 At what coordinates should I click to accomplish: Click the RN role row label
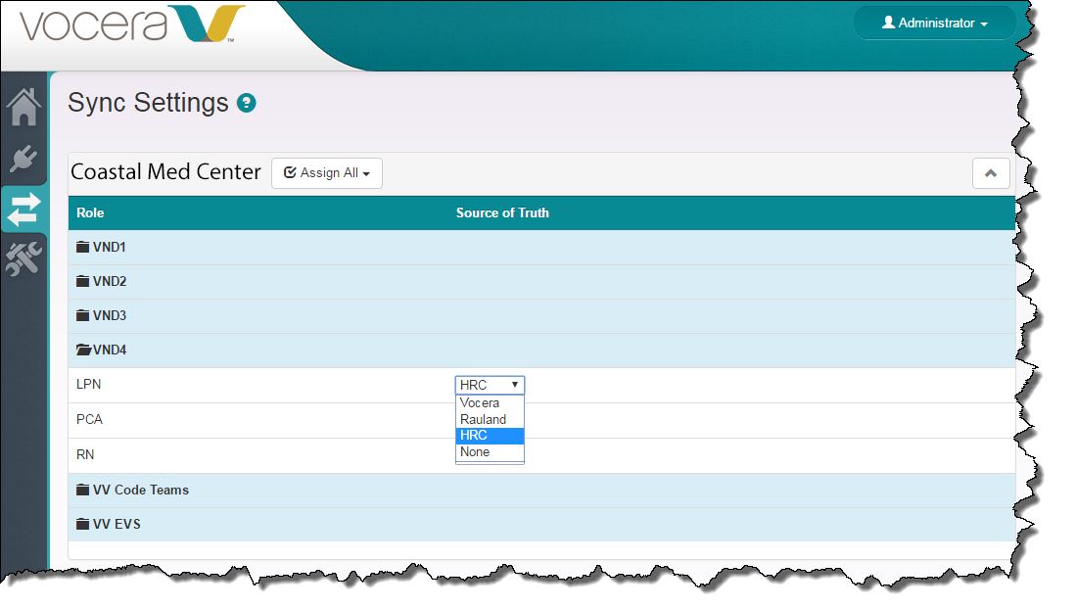click(85, 454)
